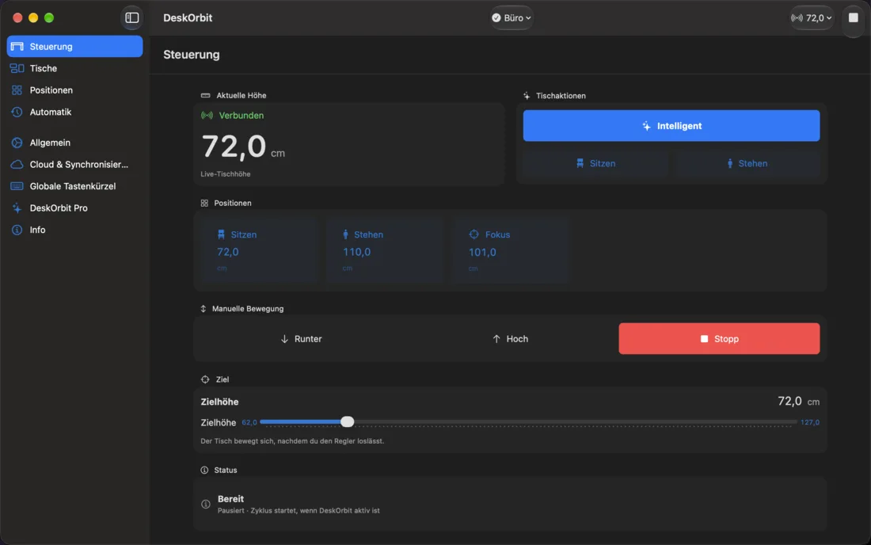Open DeskOrbit Pro page

point(74,208)
